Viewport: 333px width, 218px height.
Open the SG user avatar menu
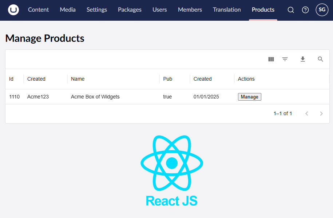322,10
